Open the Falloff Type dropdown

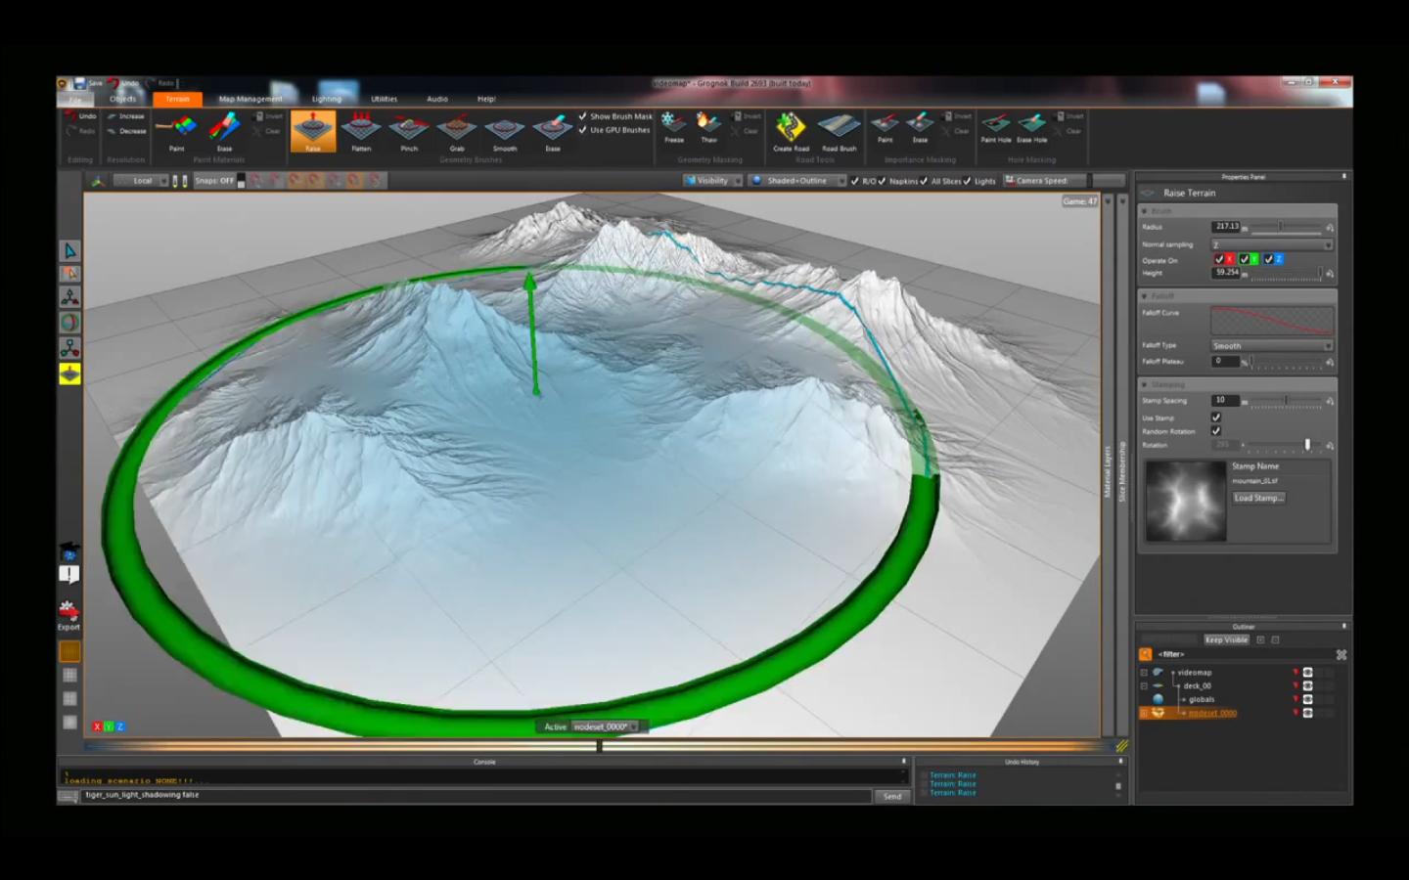(1271, 346)
